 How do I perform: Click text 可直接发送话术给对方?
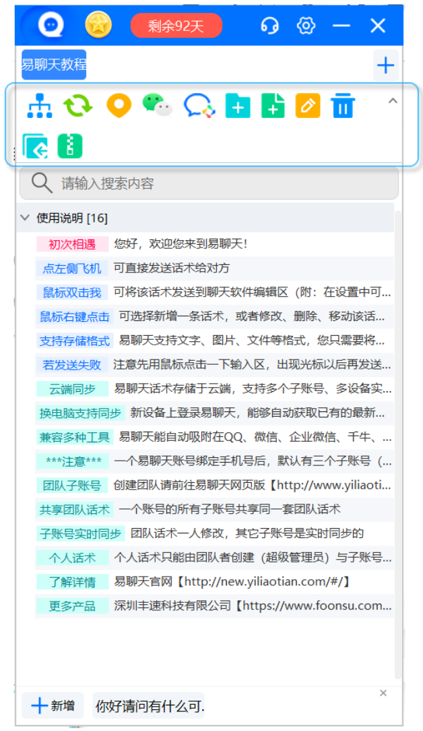pos(172,268)
